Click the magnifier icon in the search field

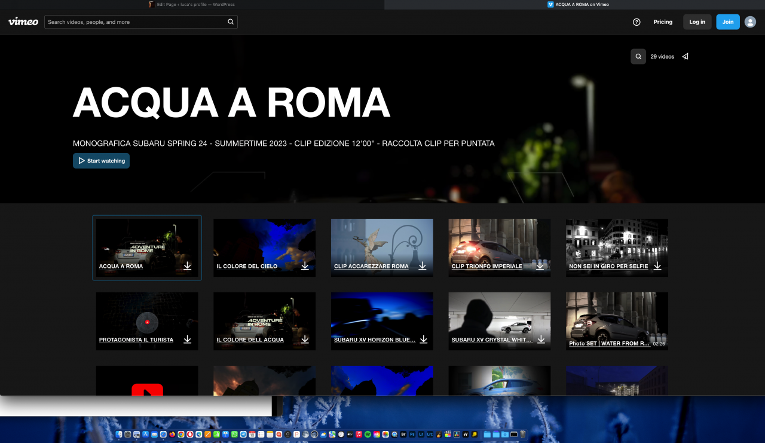point(231,22)
